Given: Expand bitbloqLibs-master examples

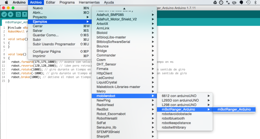Looking at the screenshot, I should 124,37.
